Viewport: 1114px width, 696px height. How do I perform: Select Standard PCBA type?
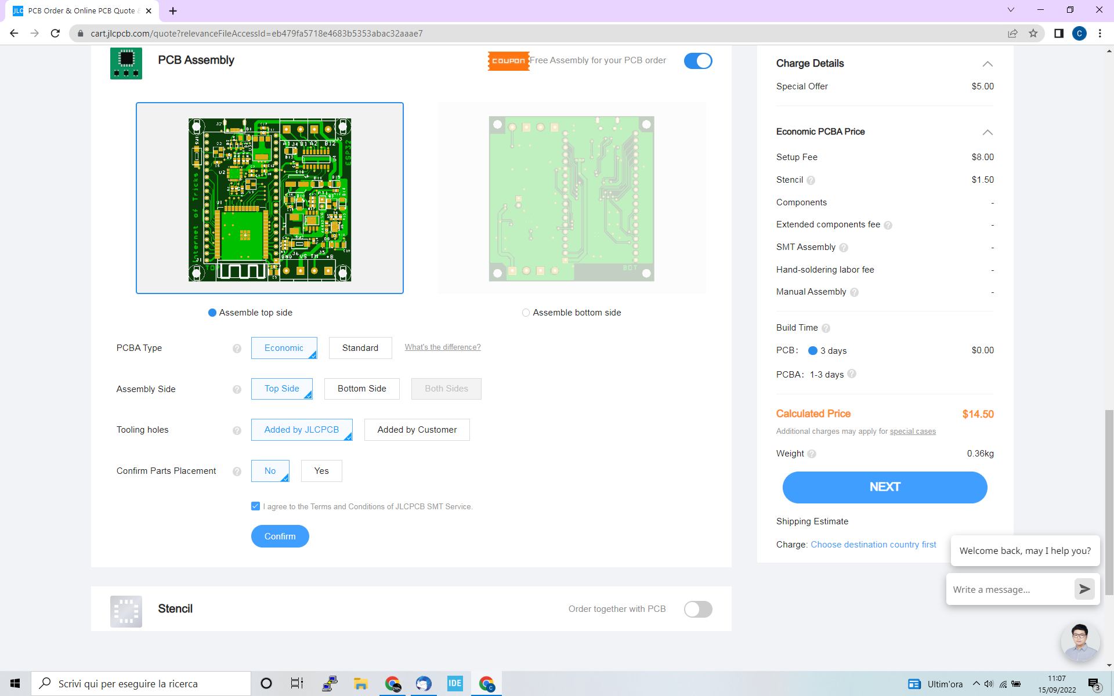(x=360, y=348)
